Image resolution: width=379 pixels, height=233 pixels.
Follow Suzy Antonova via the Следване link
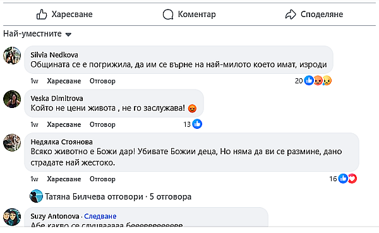(x=100, y=216)
